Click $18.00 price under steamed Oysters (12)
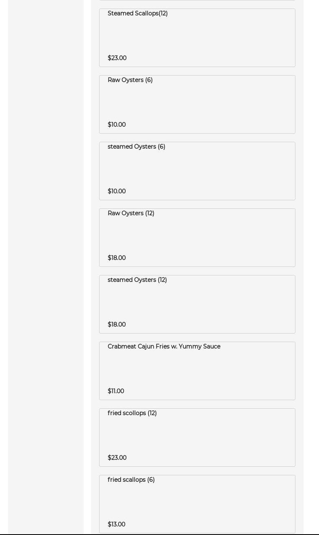This screenshot has height=535, width=319. [x=117, y=325]
